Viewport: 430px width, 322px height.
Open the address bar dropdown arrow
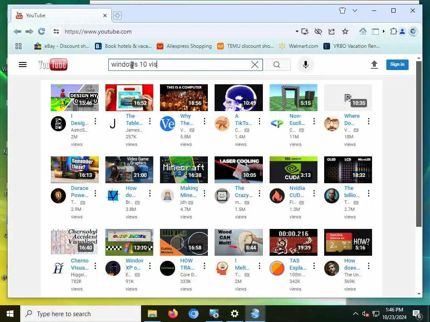coord(297,31)
